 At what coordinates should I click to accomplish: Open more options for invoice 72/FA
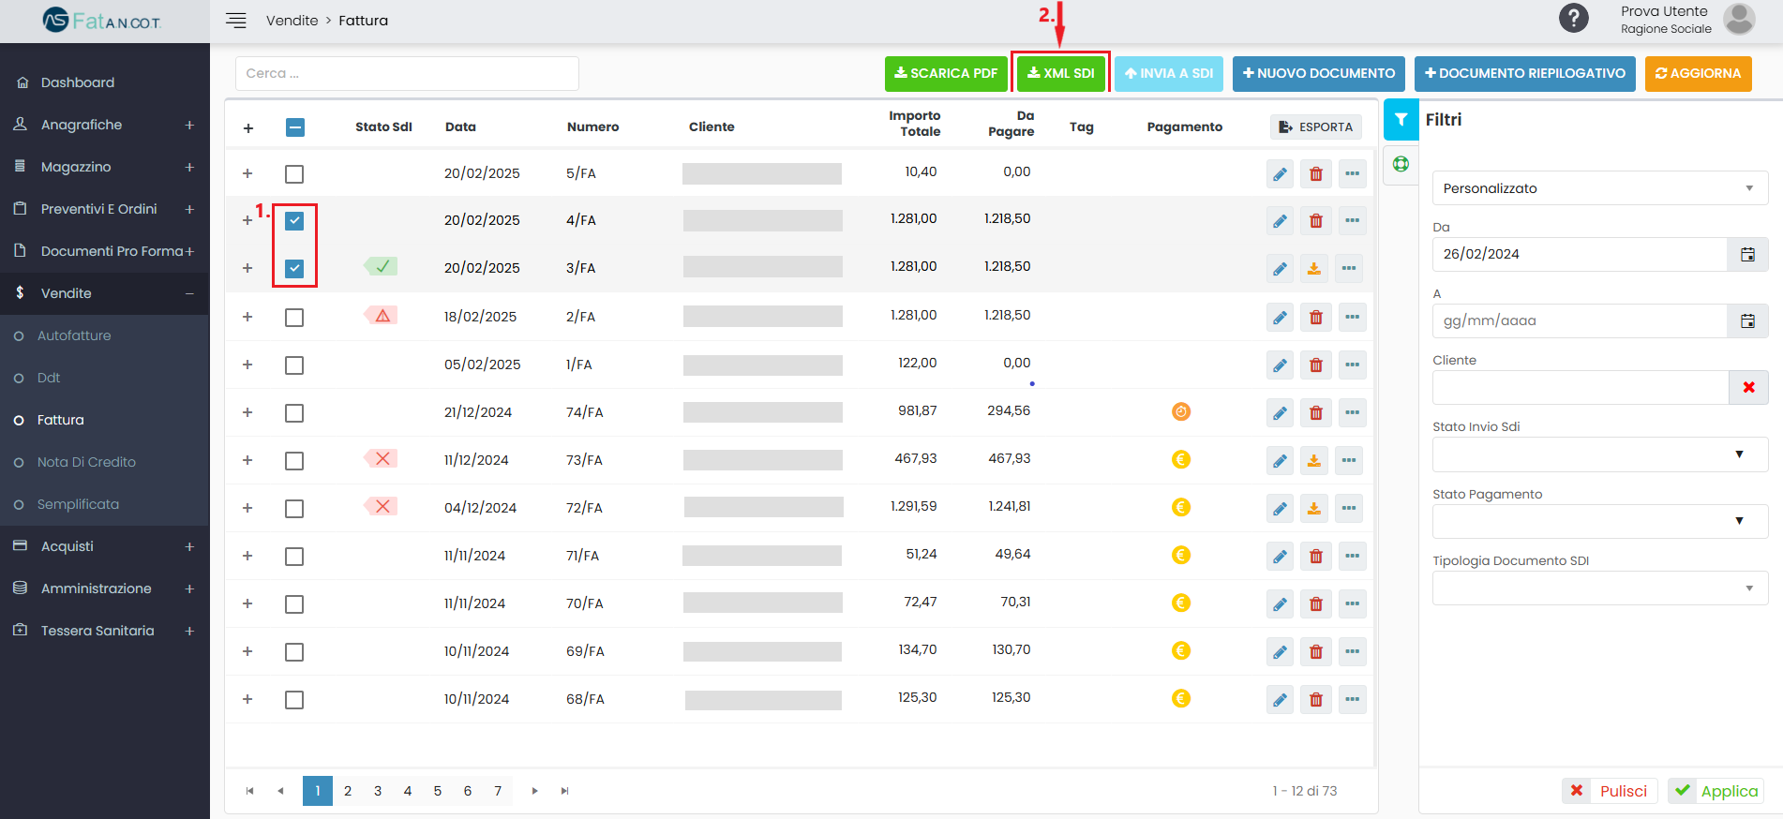point(1348,509)
